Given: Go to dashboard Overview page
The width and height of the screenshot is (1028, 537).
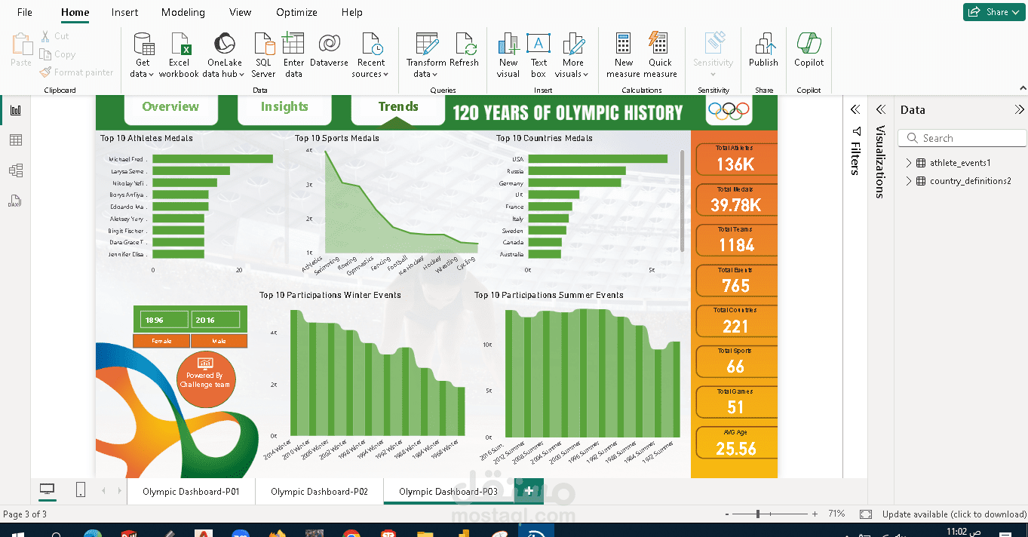Looking at the screenshot, I should 170,108.
